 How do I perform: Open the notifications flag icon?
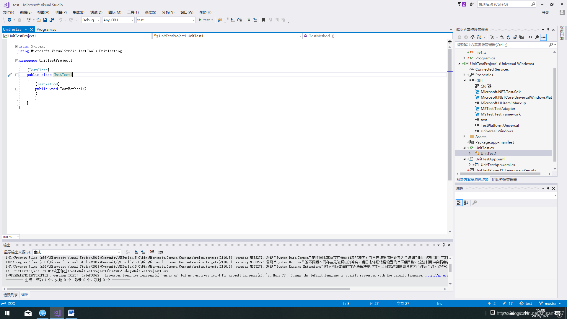tap(461, 4)
